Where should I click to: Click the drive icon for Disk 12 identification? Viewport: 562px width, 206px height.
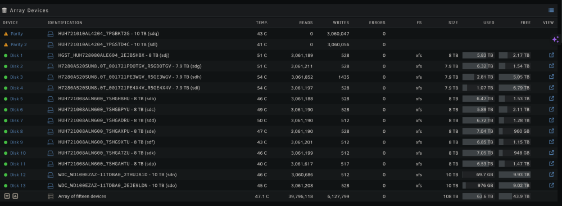click(x=51, y=175)
